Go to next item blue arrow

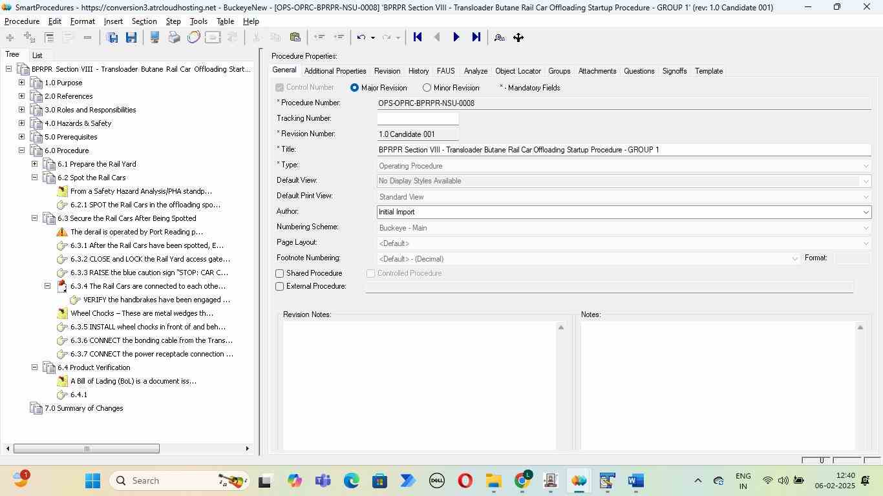click(x=456, y=37)
